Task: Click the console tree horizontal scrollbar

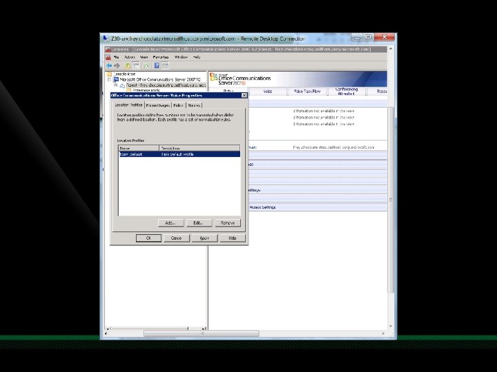Action: (155, 329)
